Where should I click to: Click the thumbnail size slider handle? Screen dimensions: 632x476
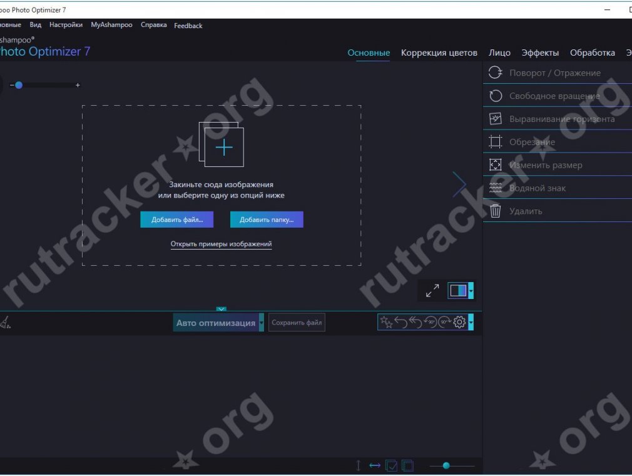click(x=446, y=466)
